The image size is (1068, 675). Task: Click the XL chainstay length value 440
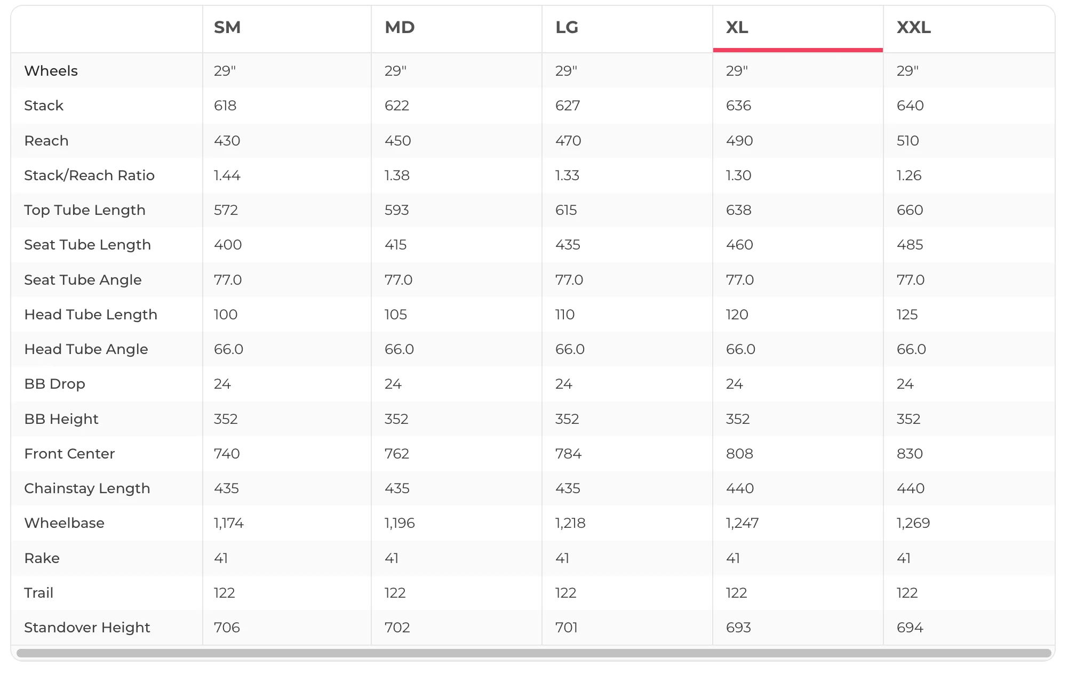tap(740, 488)
